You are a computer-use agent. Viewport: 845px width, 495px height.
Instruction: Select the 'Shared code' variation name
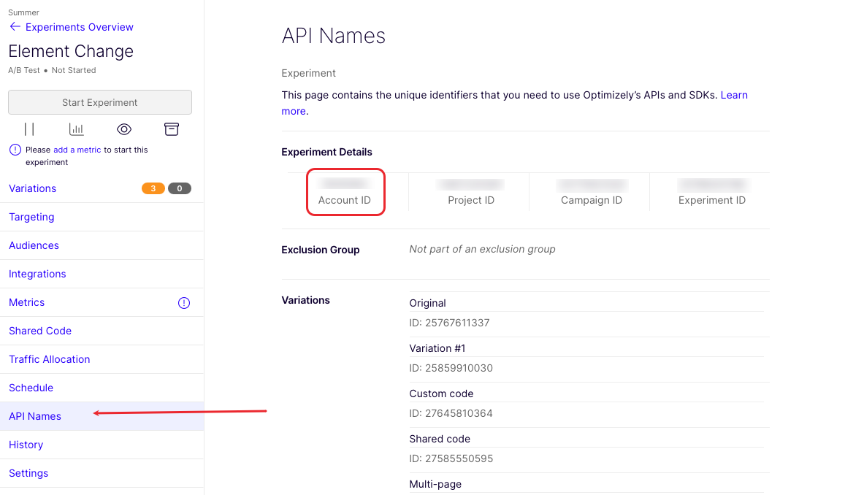[440, 439]
